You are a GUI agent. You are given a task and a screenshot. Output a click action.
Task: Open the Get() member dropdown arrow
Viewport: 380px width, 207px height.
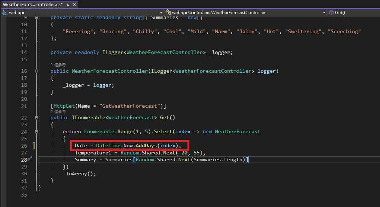377,12
